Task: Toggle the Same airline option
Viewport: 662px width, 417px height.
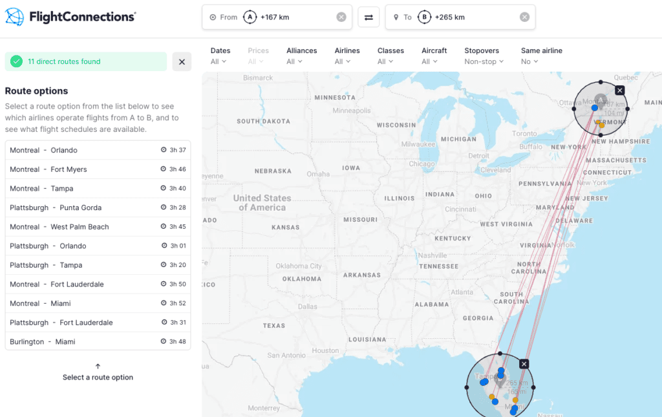Action: coord(541,56)
